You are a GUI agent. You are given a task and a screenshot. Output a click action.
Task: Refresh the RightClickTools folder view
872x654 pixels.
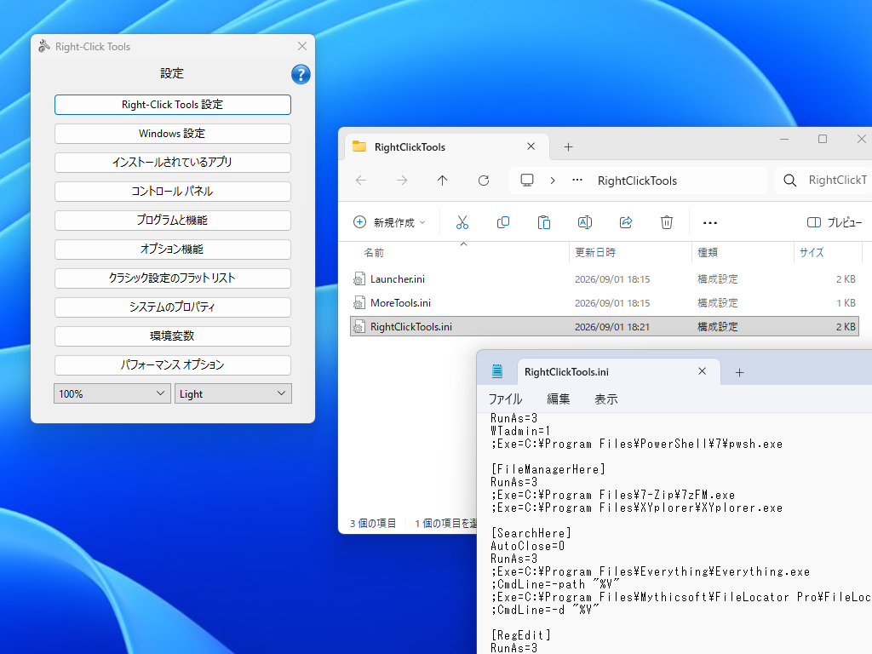(x=484, y=181)
